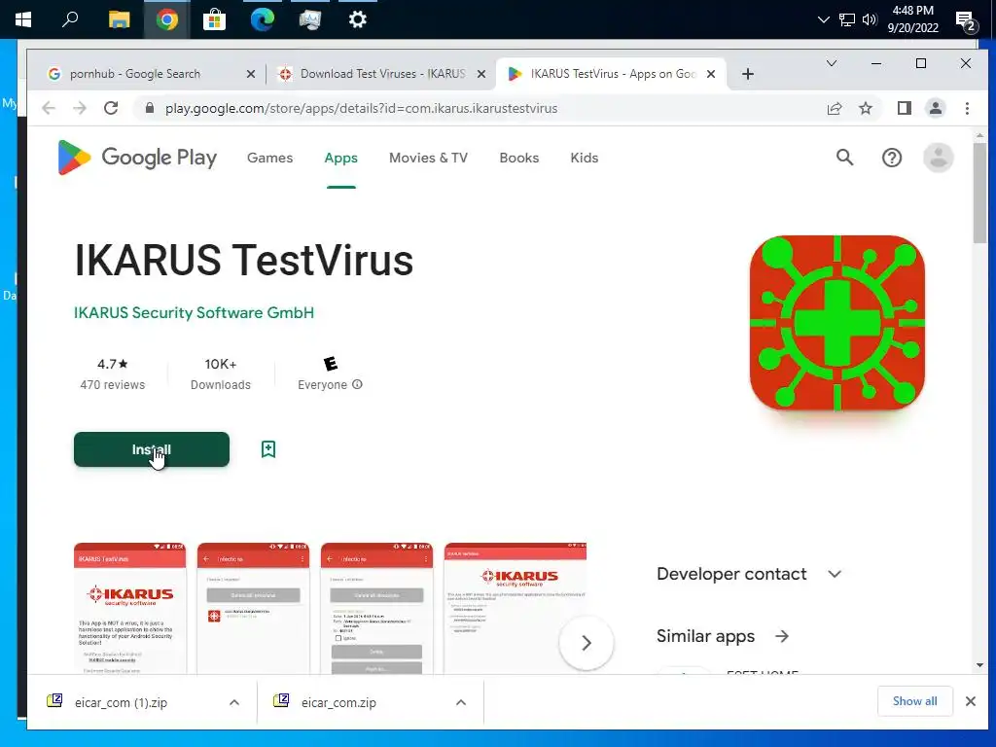Open Chrome three-dot menu
The height and width of the screenshot is (747, 996).
pyautogui.click(x=968, y=108)
